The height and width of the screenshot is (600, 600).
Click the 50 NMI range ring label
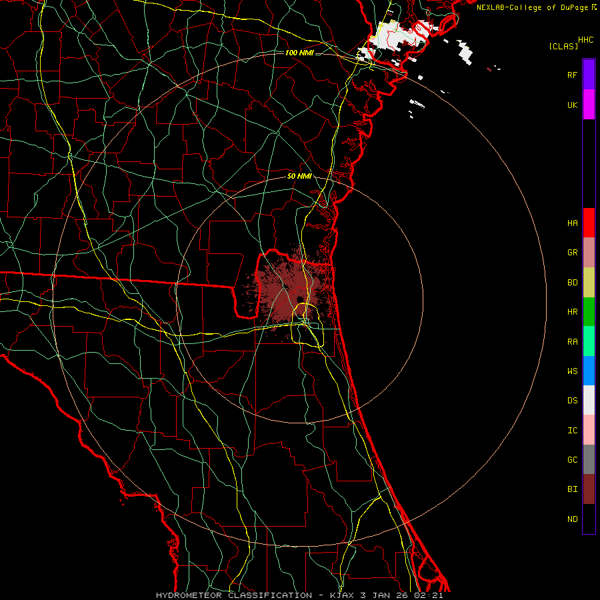pyautogui.click(x=299, y=177)
